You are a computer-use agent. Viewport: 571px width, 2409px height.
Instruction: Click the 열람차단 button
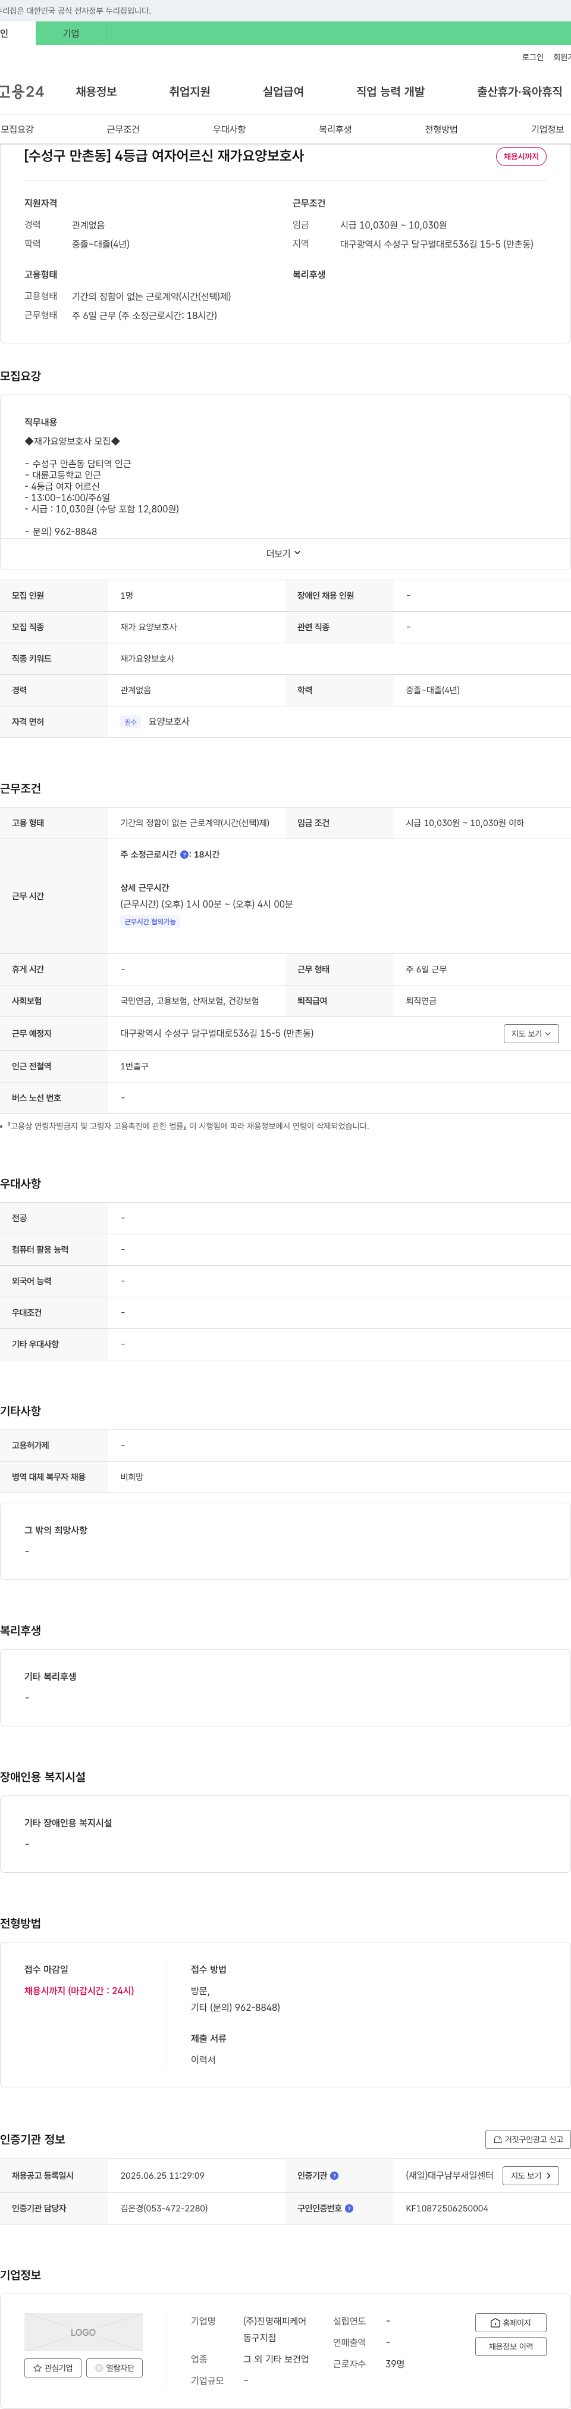coord(114,2367)
